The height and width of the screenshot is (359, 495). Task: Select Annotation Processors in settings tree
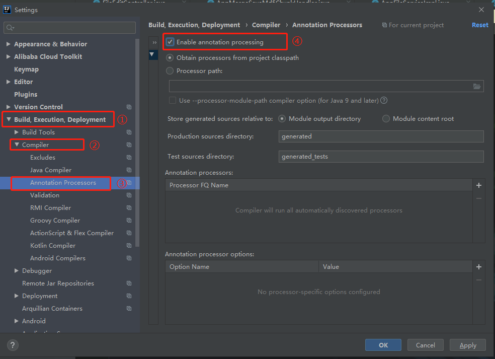63,183
